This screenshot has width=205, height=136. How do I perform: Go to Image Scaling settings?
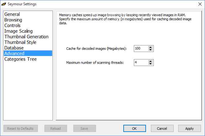click(x=28, y=31)
